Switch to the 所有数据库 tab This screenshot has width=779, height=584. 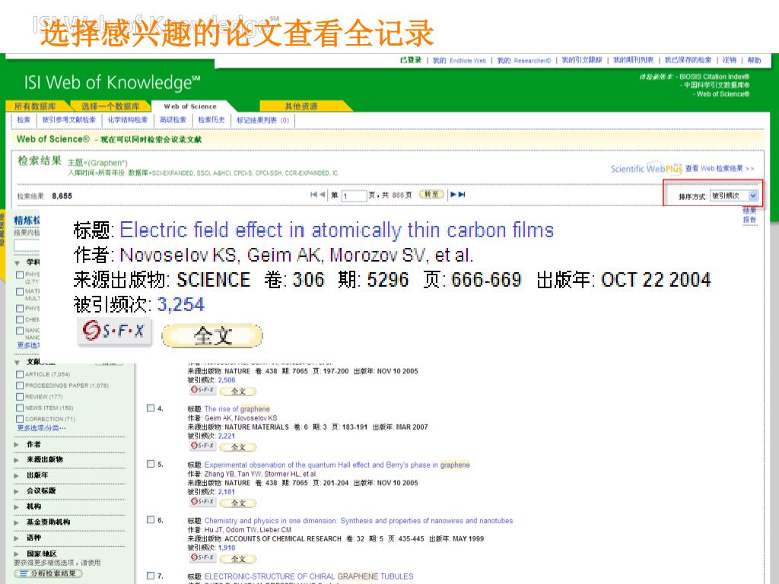click(35, 106)
